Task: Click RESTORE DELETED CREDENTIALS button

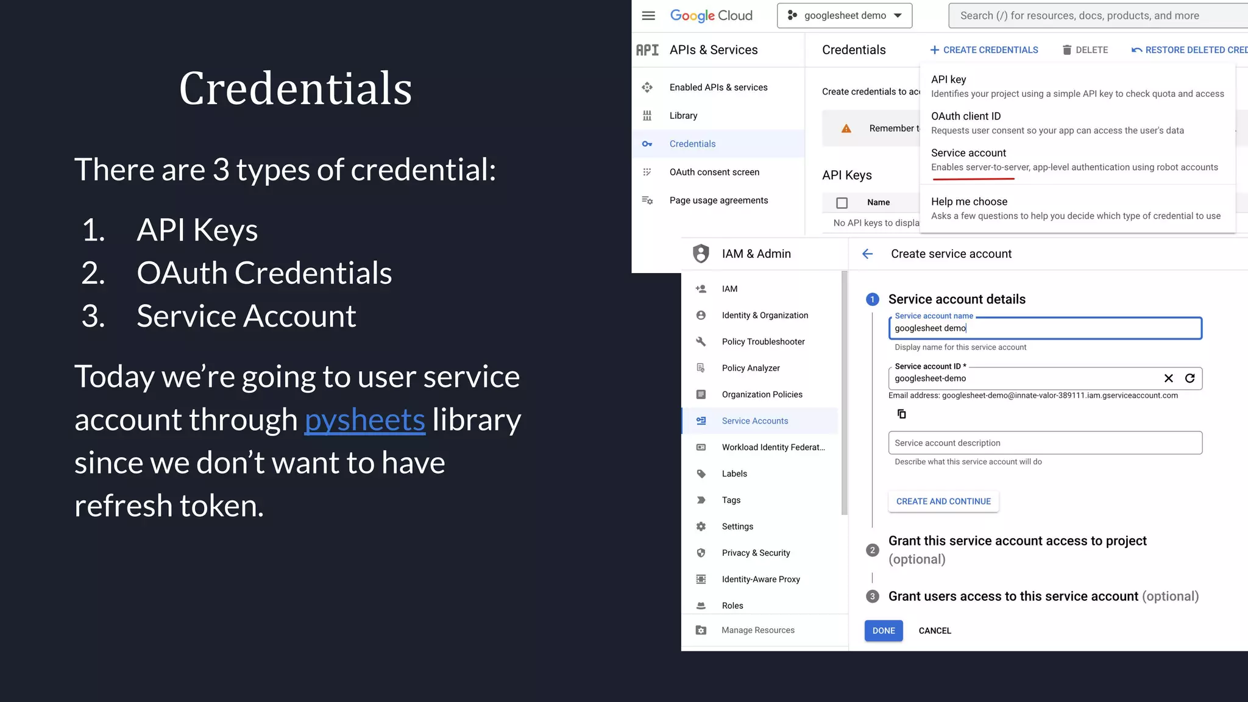Action: [1189, 50]
